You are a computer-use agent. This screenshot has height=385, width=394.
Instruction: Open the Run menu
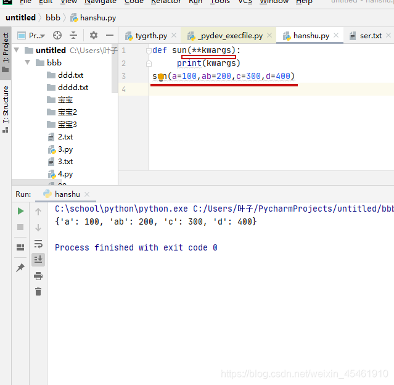195,2
